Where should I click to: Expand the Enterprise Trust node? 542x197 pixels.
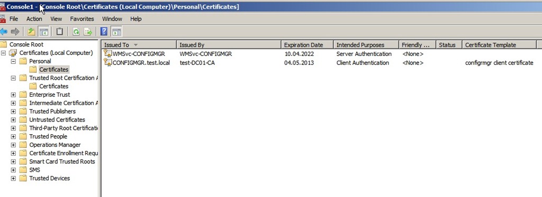[x=13, y=95]
